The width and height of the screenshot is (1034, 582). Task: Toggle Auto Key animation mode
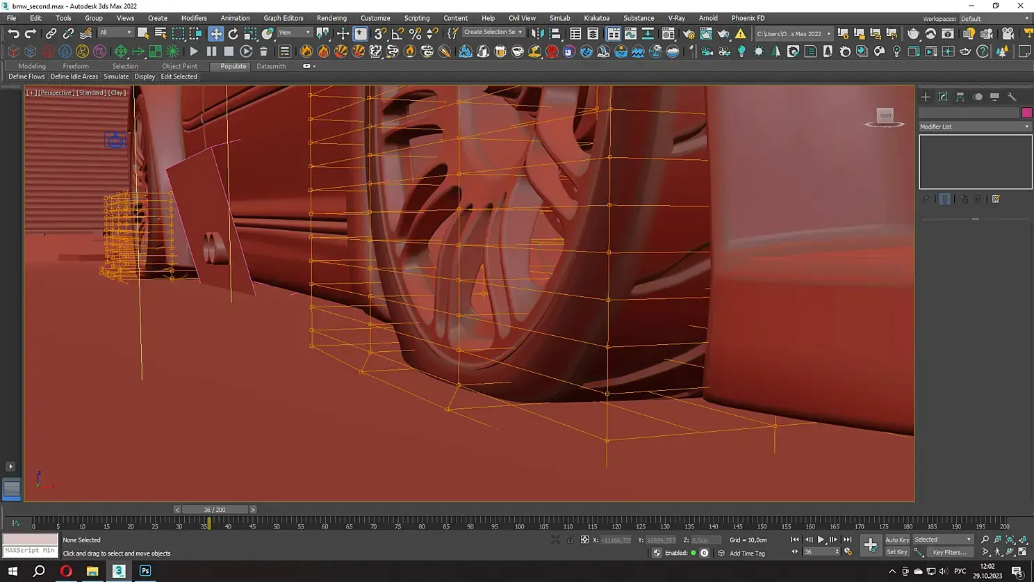(896, 540)
